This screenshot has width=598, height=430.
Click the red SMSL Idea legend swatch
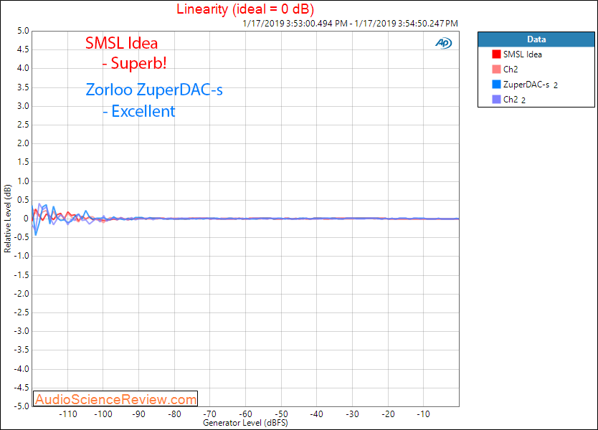pos(496,54)
